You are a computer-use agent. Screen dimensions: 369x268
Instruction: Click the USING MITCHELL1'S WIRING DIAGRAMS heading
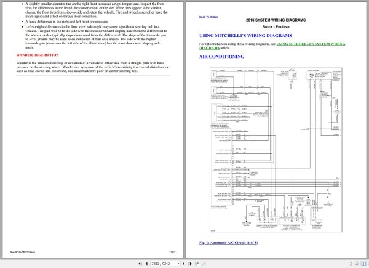(245, 36)
